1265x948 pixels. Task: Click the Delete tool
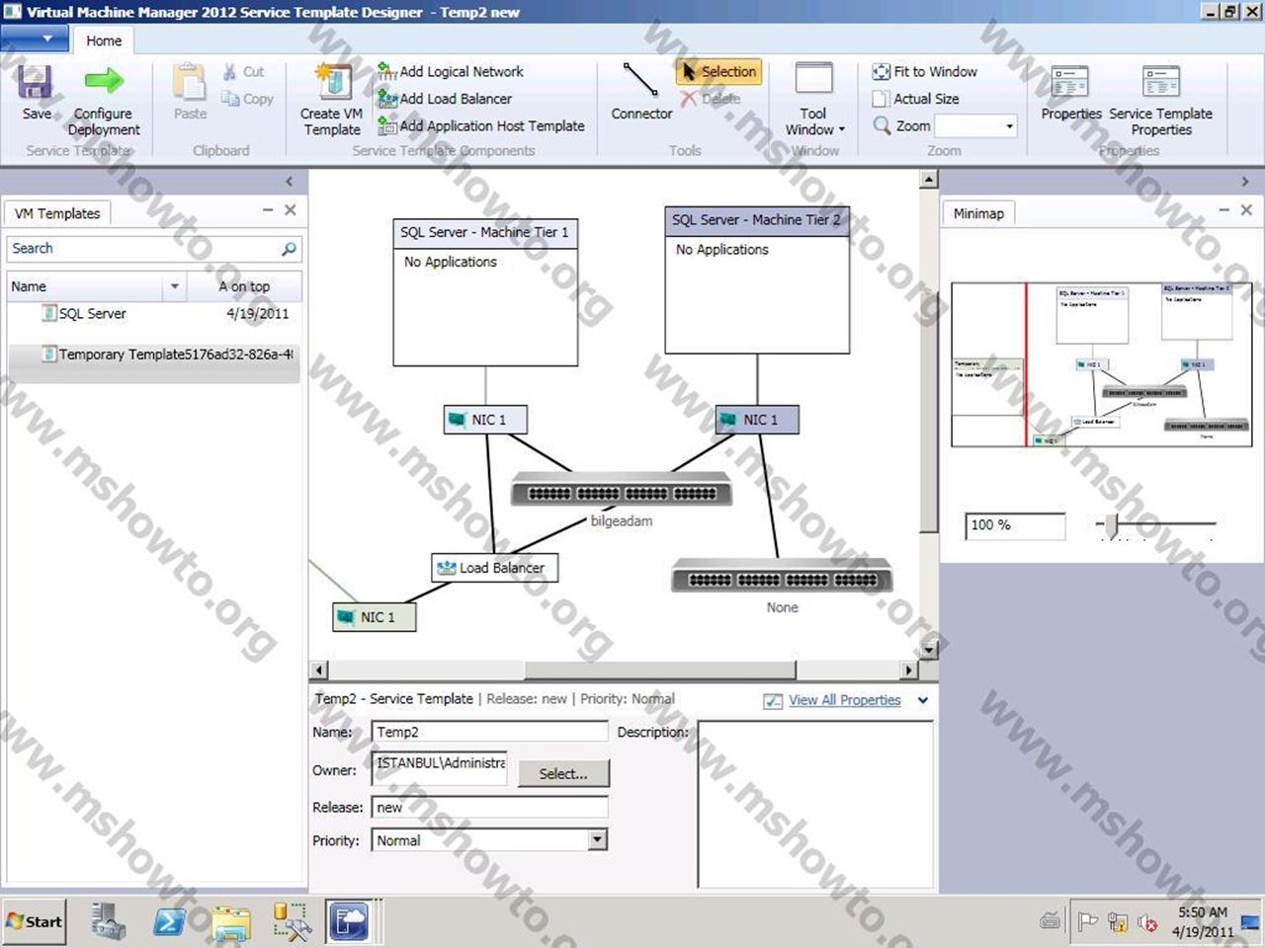point(711,99)
